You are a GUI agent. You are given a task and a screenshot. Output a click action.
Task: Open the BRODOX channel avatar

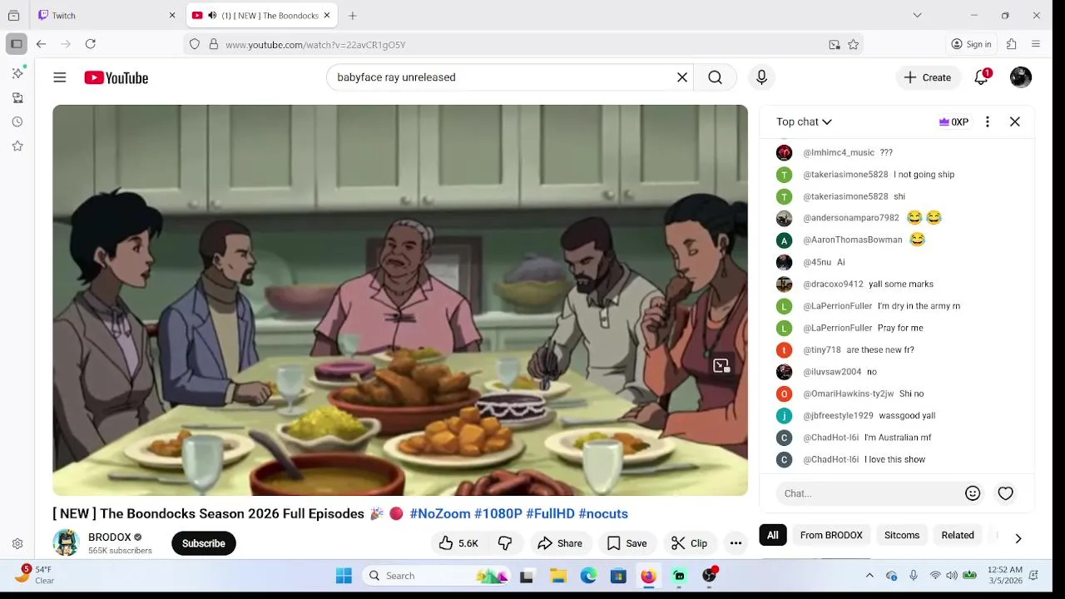(66, 543)
